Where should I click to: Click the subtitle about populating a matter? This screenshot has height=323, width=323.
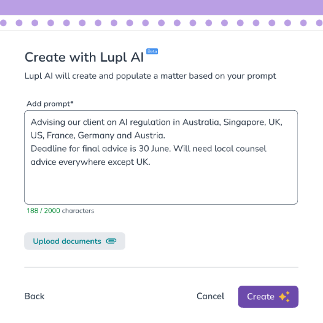point(150,76)
